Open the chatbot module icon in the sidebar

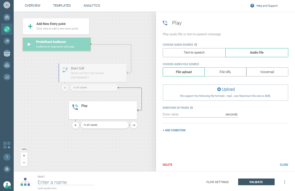point(6,65)
